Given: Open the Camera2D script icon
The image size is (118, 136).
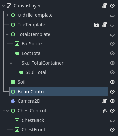Looking at the screenshot, I should (105, 101).
